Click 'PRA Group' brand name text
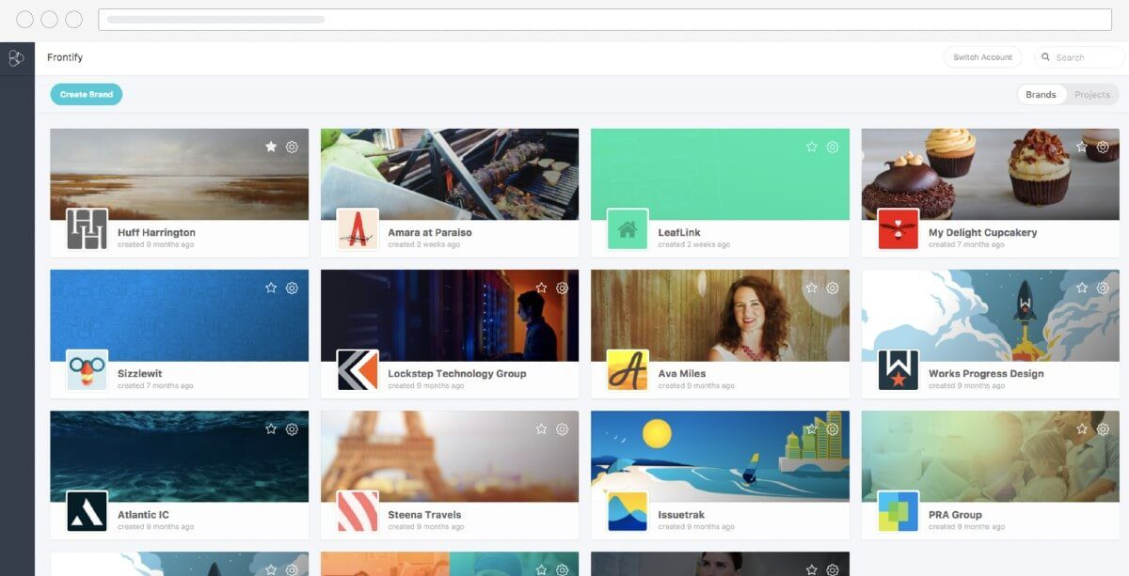1129x576 pixels. pyautogui.click(x=955, y=514)
